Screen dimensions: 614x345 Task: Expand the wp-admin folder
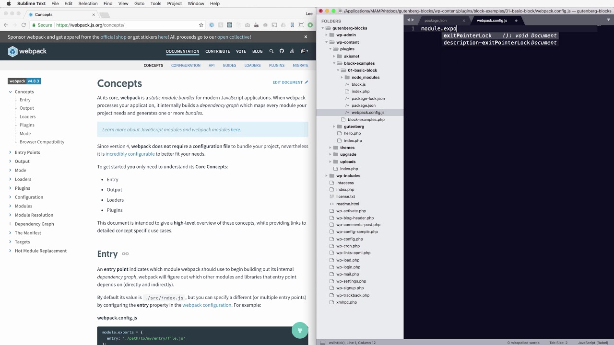pyautogui.click(x=327, y=35)
